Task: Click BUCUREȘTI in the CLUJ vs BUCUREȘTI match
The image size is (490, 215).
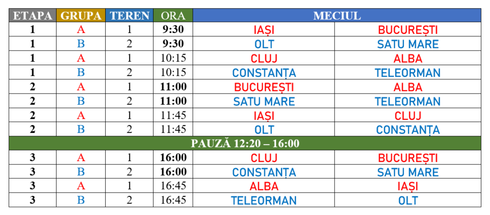Action: pyautogui.click(x=408, y=158)
